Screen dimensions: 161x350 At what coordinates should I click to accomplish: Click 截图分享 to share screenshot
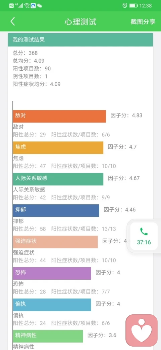click(143, 22)
